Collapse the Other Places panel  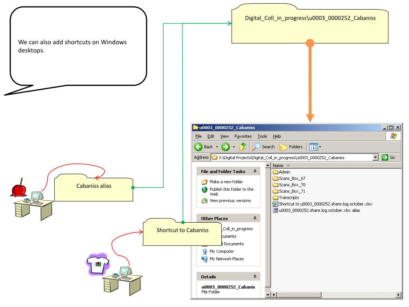(x=255, y=218)
